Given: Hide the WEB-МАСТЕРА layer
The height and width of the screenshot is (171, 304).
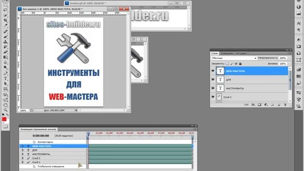Looking at the screenshot, I should [213, 71].
